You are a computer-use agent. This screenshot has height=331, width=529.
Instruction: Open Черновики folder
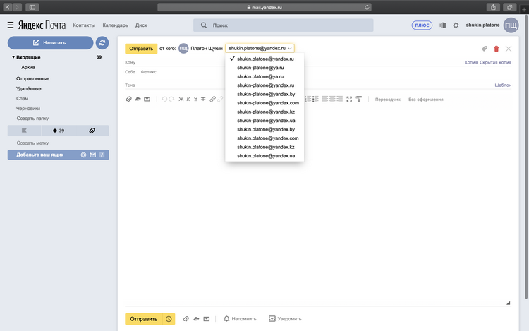28,108
